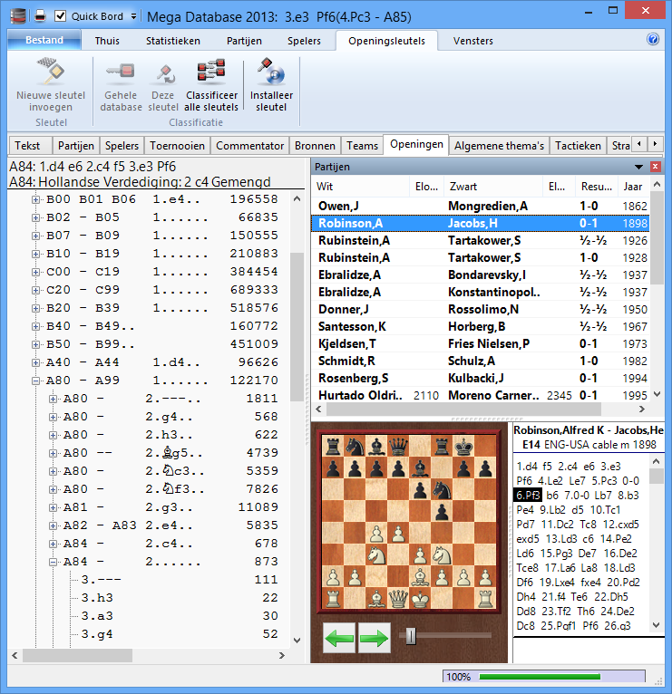Click the move slider below the board
672x694 pixels.
(x=411, y=637)
